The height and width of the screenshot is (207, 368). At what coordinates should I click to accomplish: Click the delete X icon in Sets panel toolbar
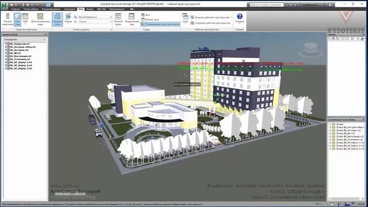pyautogui.click(x=352, y=39)
